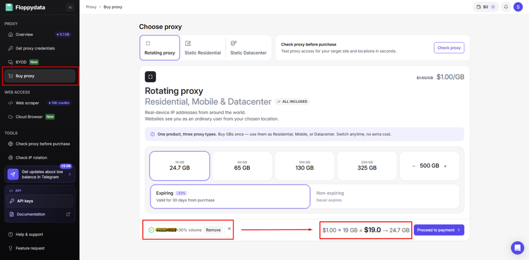The height and width of the screenshot is (260, 529).
Task: Click the Telegram paper-plane icon
Action: [x=13, y=174]
